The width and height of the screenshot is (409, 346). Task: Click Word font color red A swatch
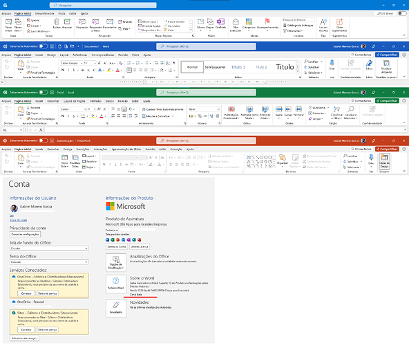(117, 70)
